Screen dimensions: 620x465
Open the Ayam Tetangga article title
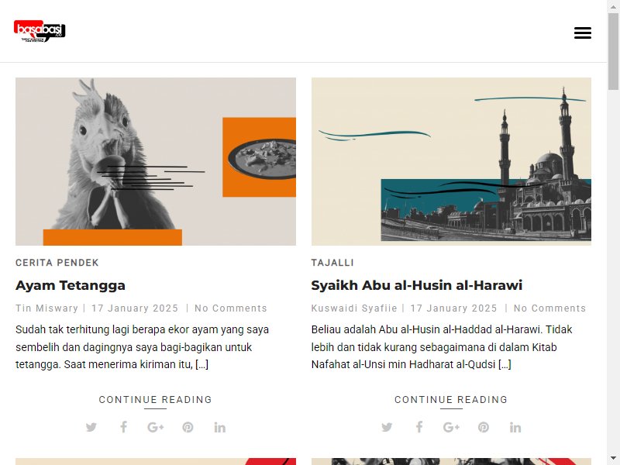pos(71,285)
